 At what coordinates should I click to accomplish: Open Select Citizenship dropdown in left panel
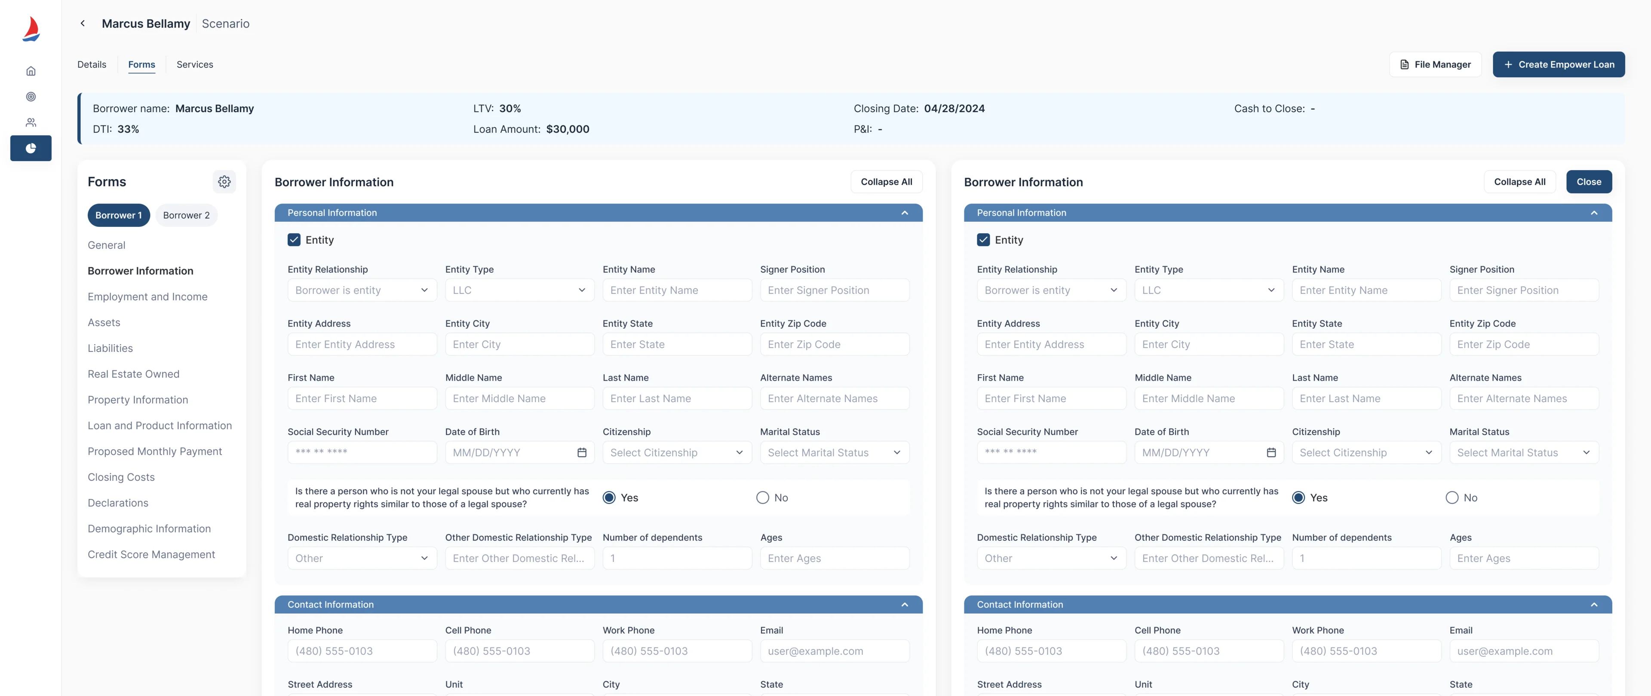[677, 453]
